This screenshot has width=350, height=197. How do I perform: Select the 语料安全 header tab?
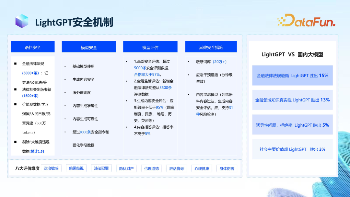(x=33, y=47)
